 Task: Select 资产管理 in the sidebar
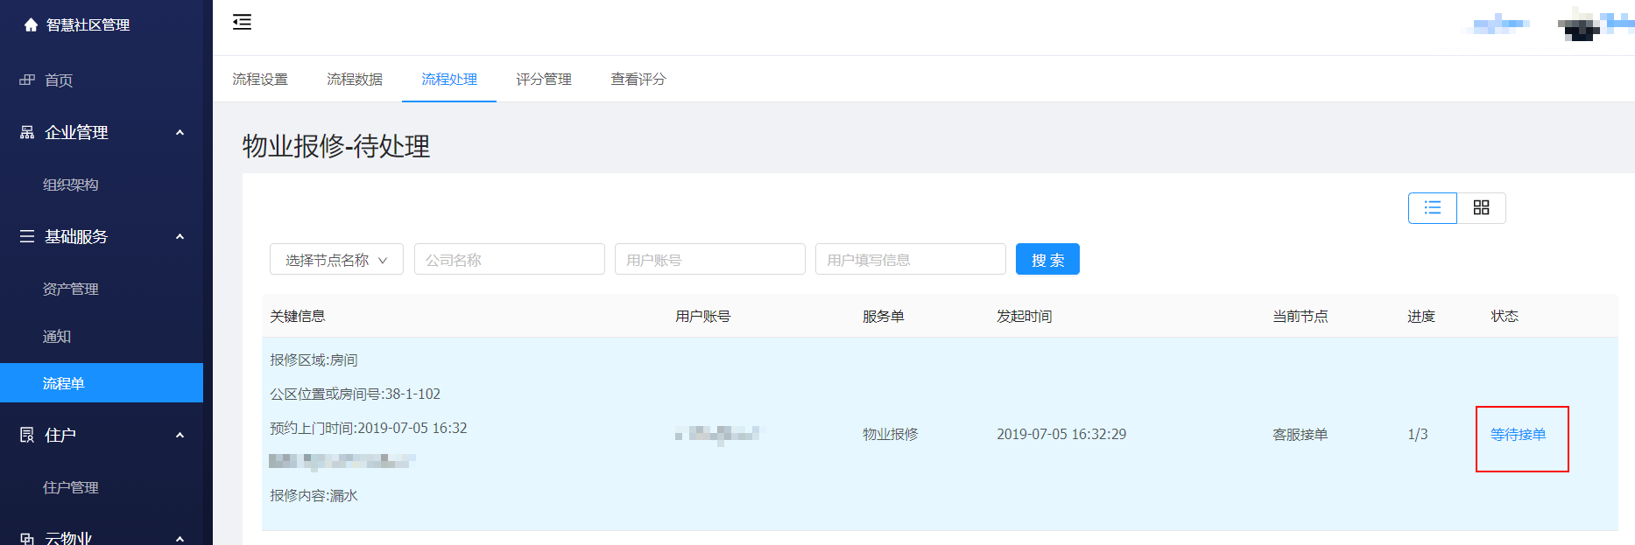tap(71, 290)
